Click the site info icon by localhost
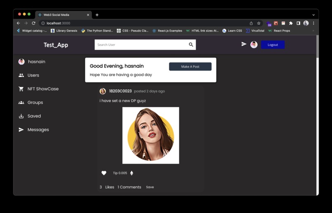Viewport: 332px width, 213px height. point(43,23)
